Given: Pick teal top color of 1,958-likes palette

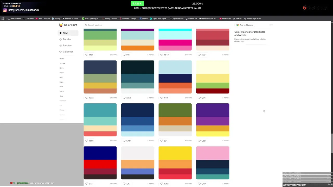Looking at the screenshot, I should pos(100,110).
